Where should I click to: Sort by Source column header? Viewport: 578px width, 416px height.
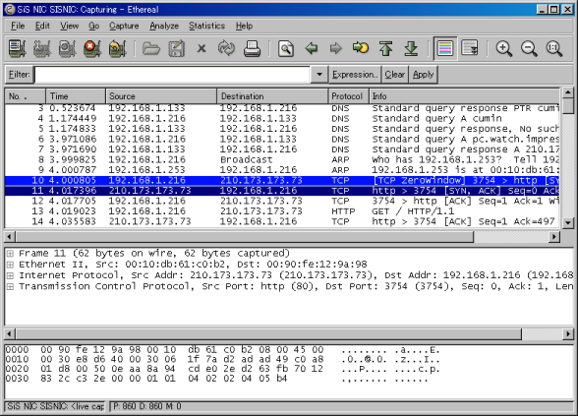[161, 96]
